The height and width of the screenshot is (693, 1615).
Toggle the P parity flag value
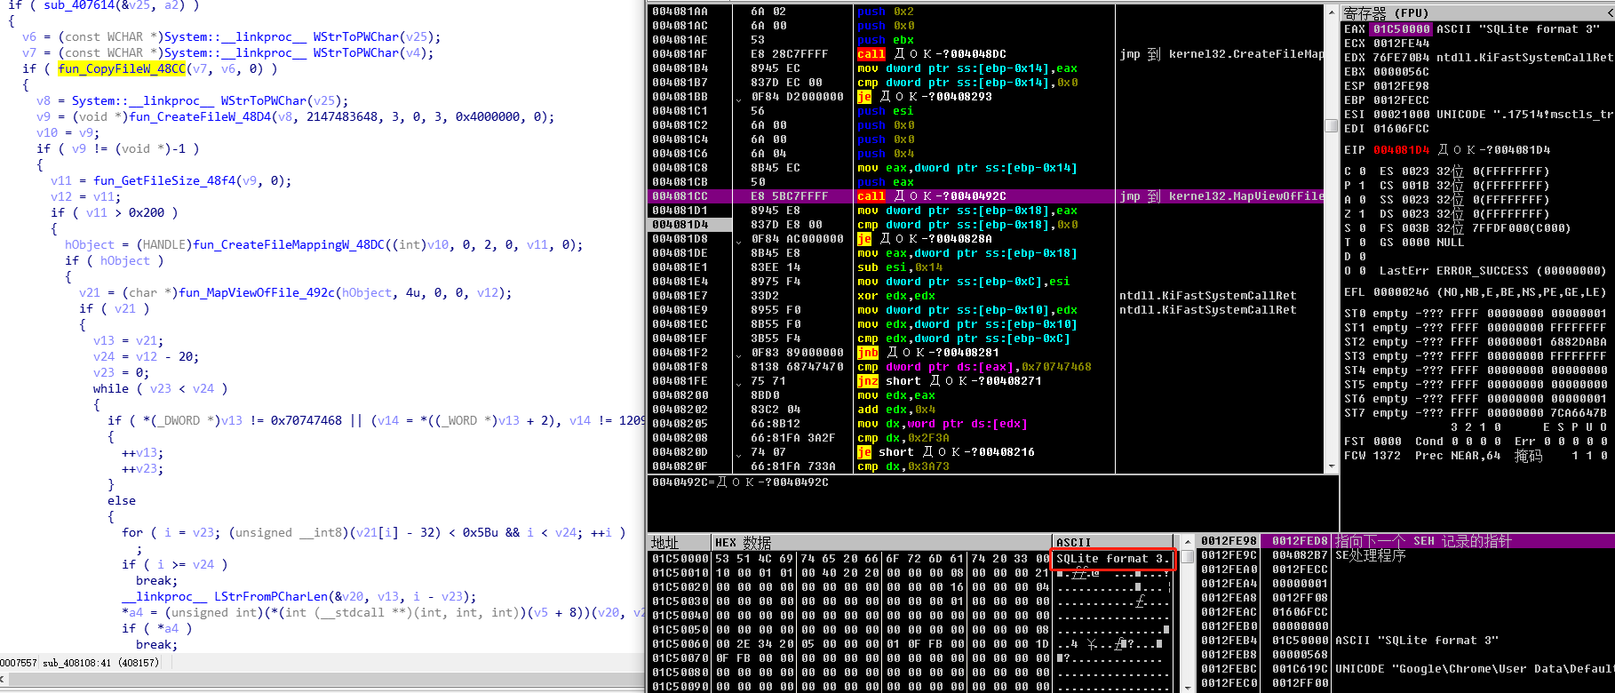[x=1362, y=186]
